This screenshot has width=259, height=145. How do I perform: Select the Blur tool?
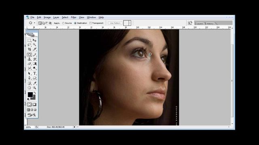pos(30,68)
